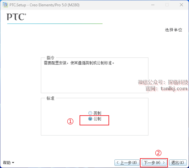This screenshot has width=189, height=168.
Task: Open the 帮助 dropdown menu
Action: 8,163
